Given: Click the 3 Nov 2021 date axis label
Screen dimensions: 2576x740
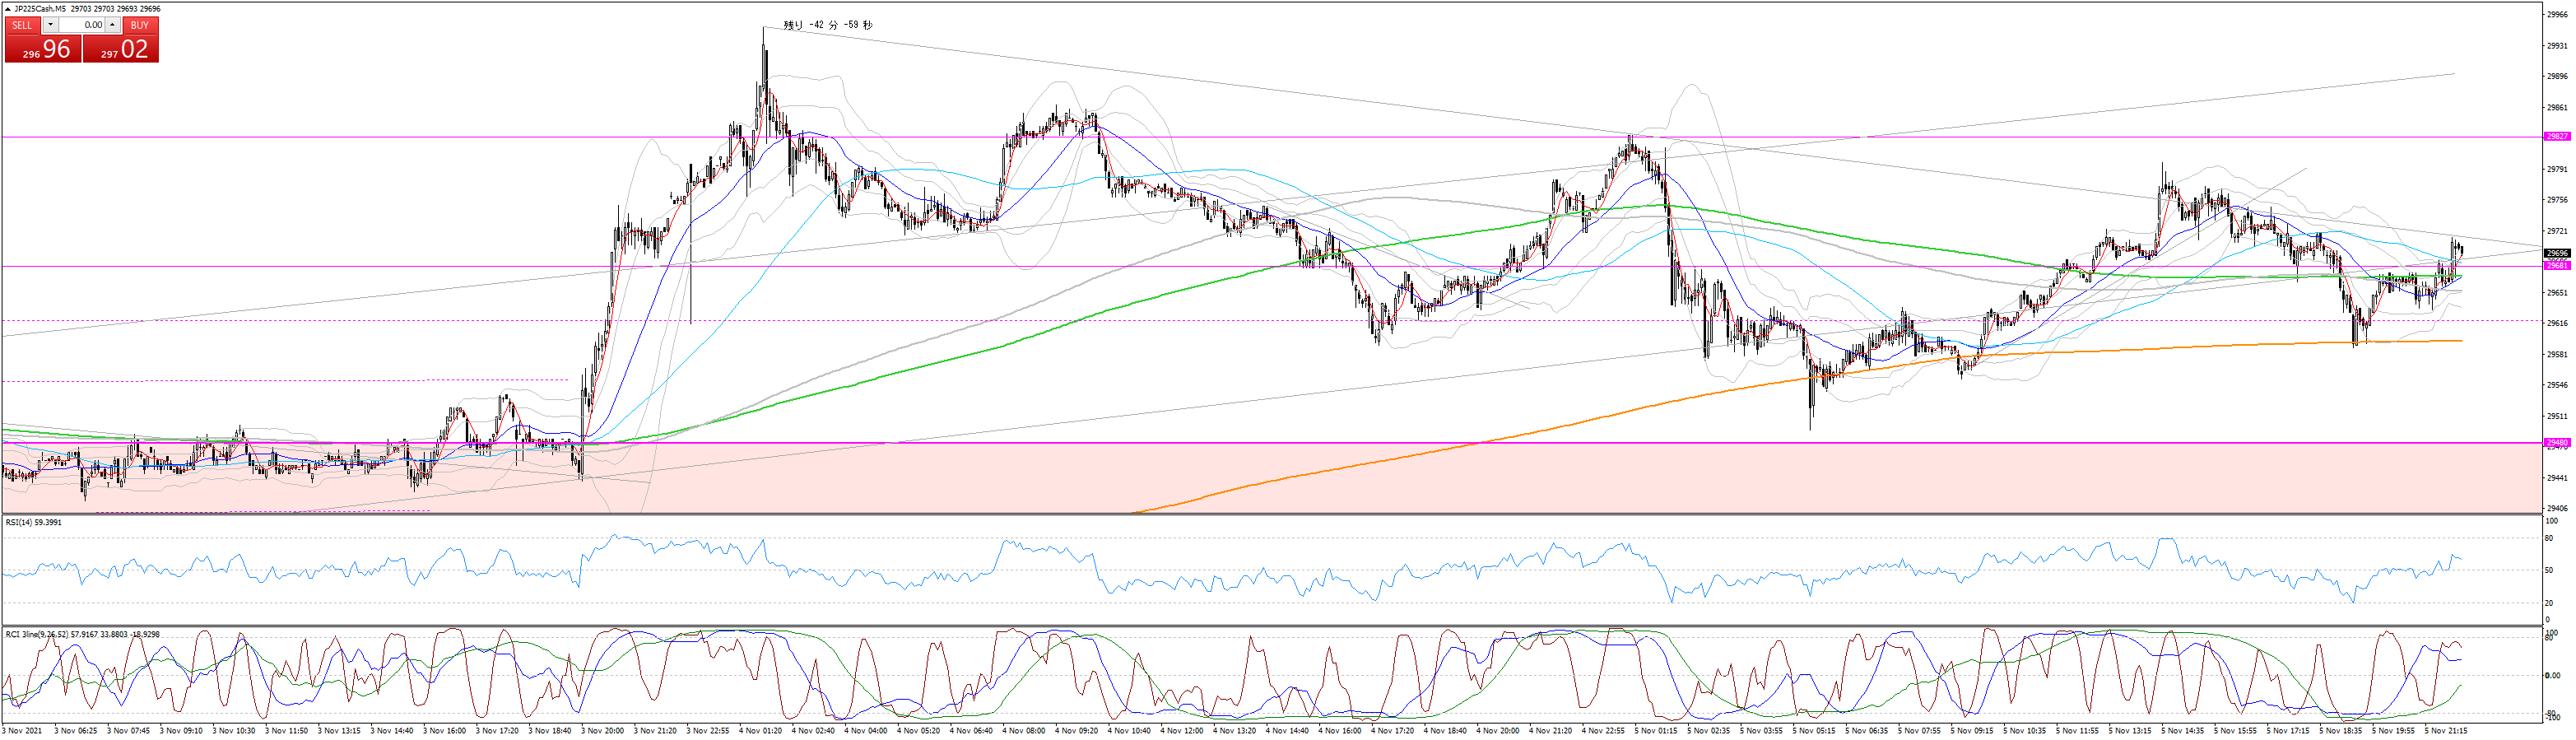Looking at the screenshot, I should click(21, 731).
